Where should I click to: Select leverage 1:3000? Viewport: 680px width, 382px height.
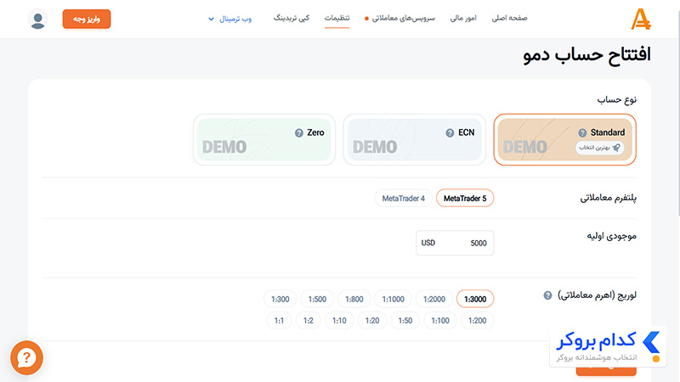(475, 299)
